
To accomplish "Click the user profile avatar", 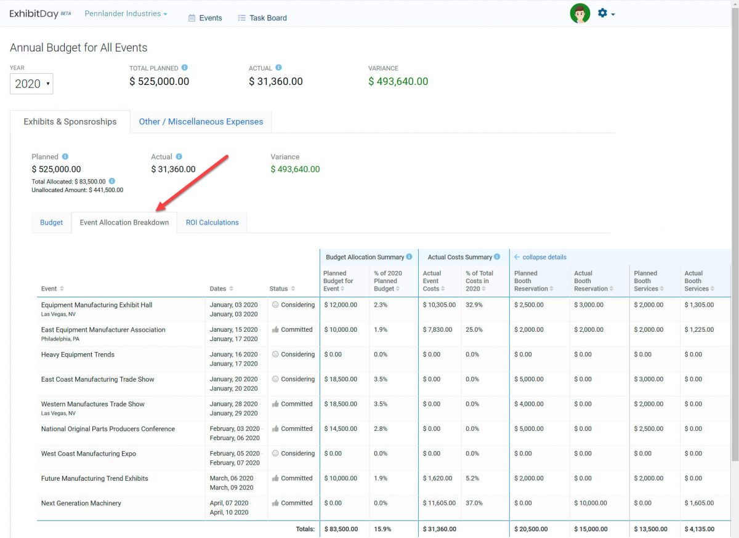I will 579,12.
